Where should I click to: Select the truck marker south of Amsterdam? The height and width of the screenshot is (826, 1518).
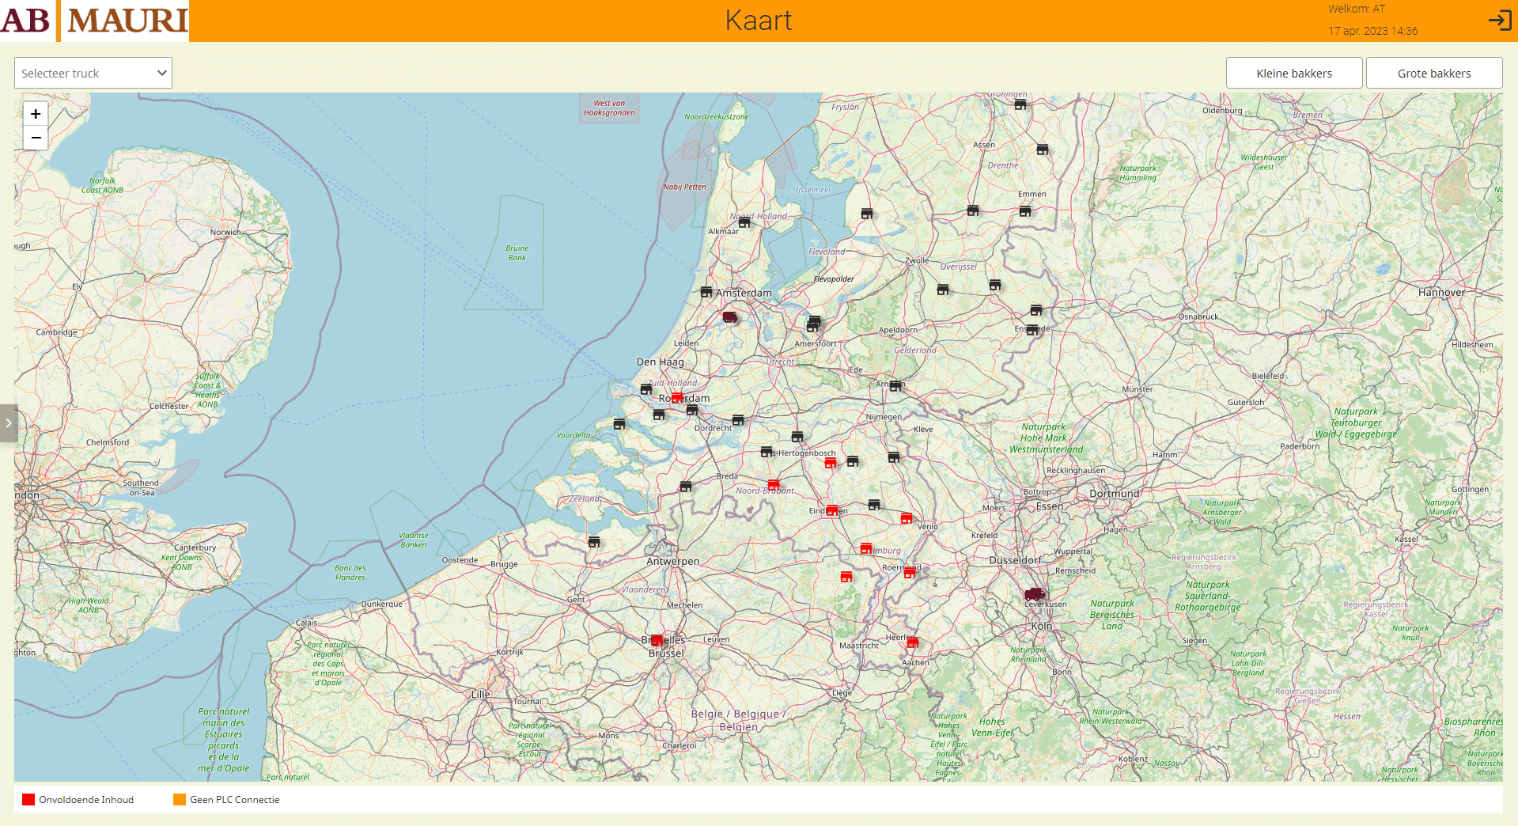(x=729, y=317)
